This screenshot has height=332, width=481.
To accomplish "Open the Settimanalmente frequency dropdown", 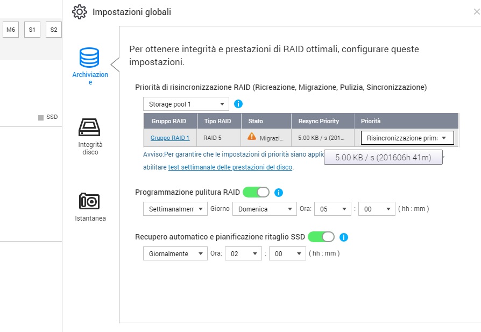I will point(175,209).
